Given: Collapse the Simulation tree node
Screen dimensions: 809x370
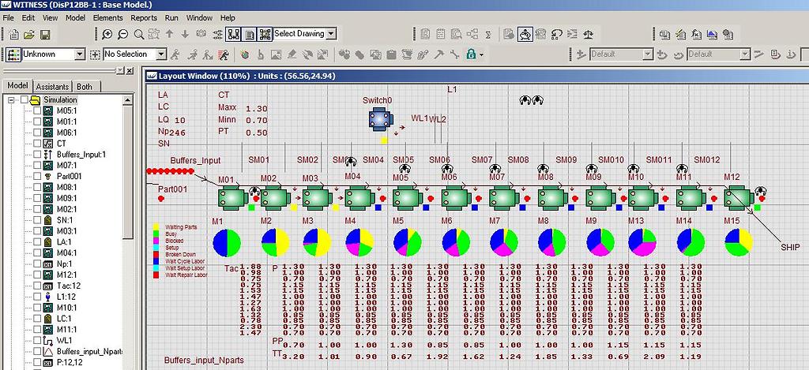Looking at the screenshot, I should point(10,100).
